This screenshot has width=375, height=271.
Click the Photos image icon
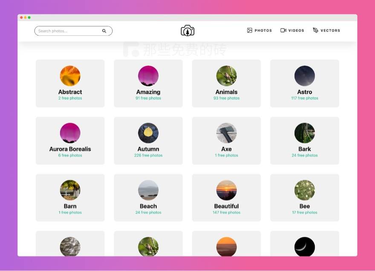point(250,31)
